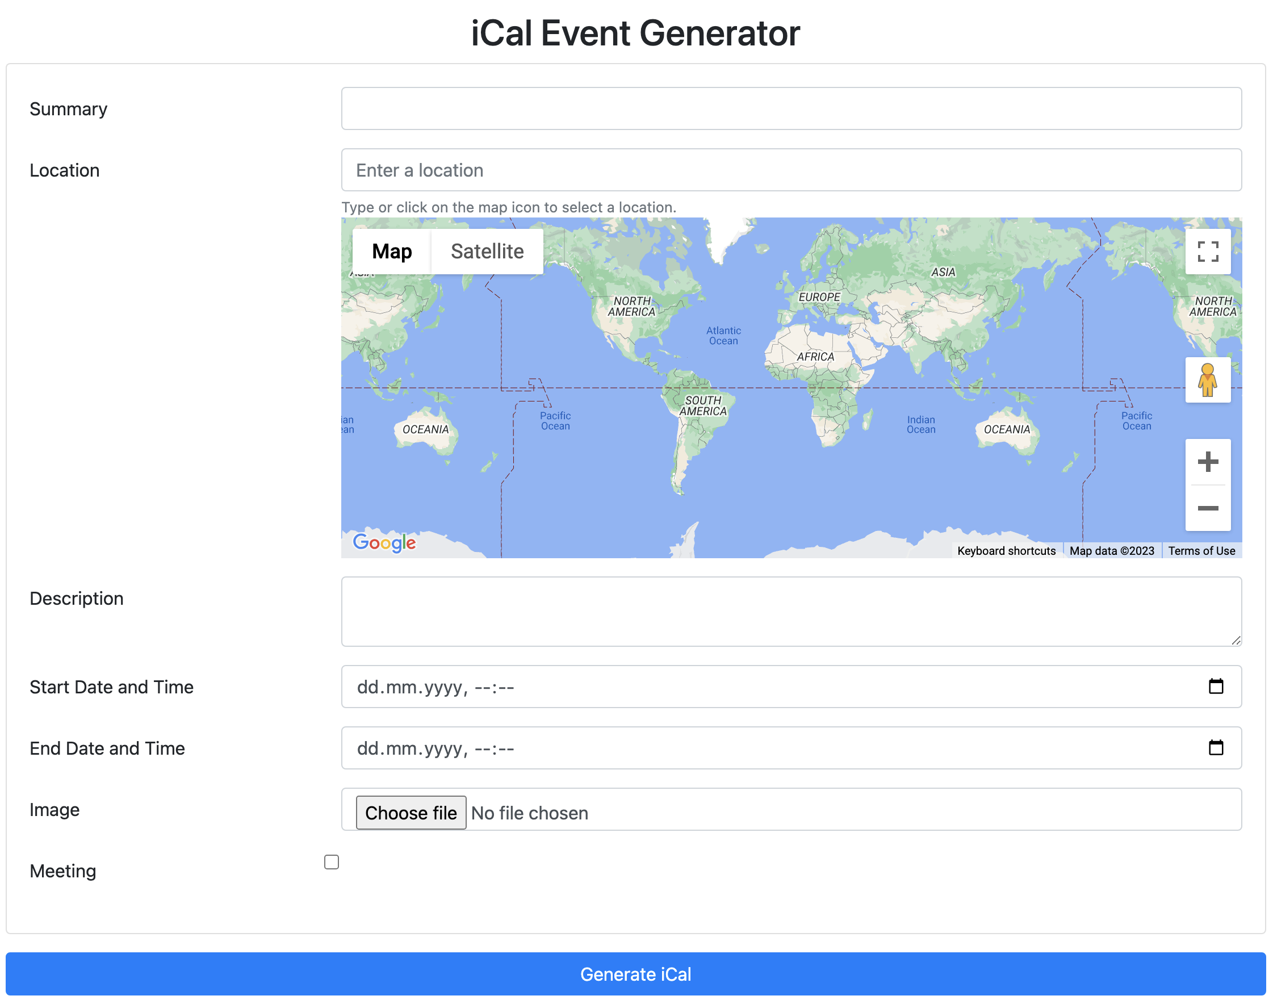Click the Start Date and Time field
1273x1004 pixels.
pos(705,686)
